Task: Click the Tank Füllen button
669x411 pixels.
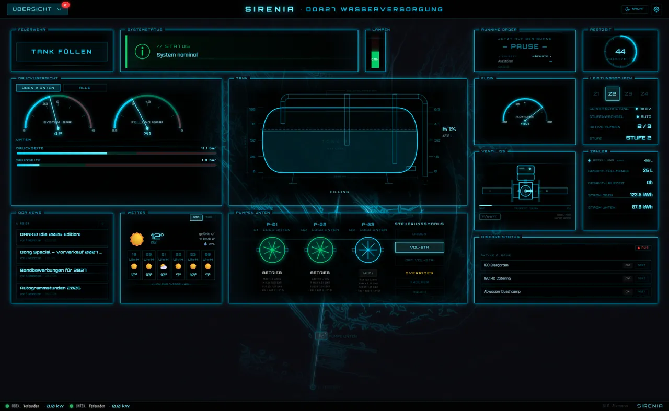Action: [x=62, y=52]
